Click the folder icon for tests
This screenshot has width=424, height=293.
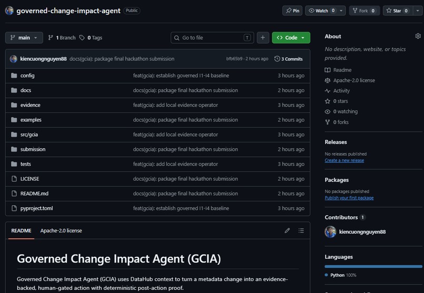(14, 164)
